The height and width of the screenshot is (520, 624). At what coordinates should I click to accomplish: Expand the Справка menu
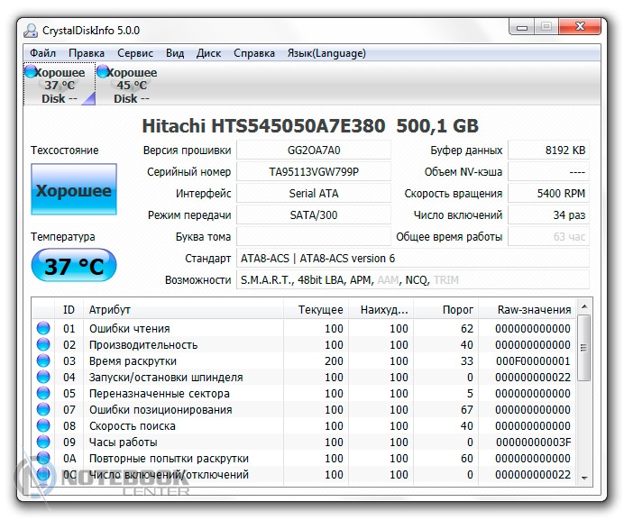[254, 53]
